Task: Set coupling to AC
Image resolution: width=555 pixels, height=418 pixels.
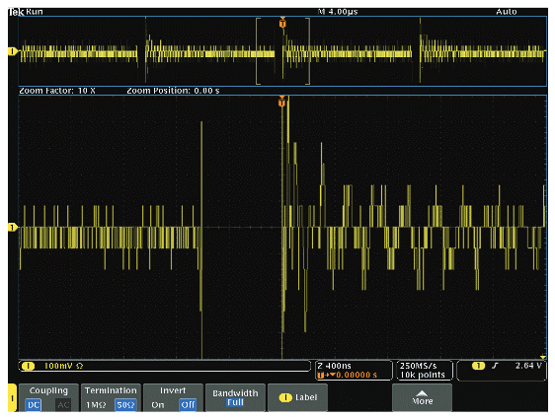Action: (63, 404)
